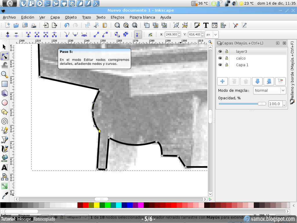Screen dimensions: 297x223
Task: Open the Archivo menu
Action: coord(9,17)
